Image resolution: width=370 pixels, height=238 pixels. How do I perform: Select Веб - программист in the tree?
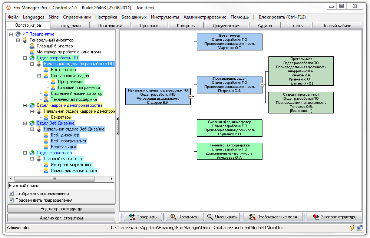click(69, 141)
